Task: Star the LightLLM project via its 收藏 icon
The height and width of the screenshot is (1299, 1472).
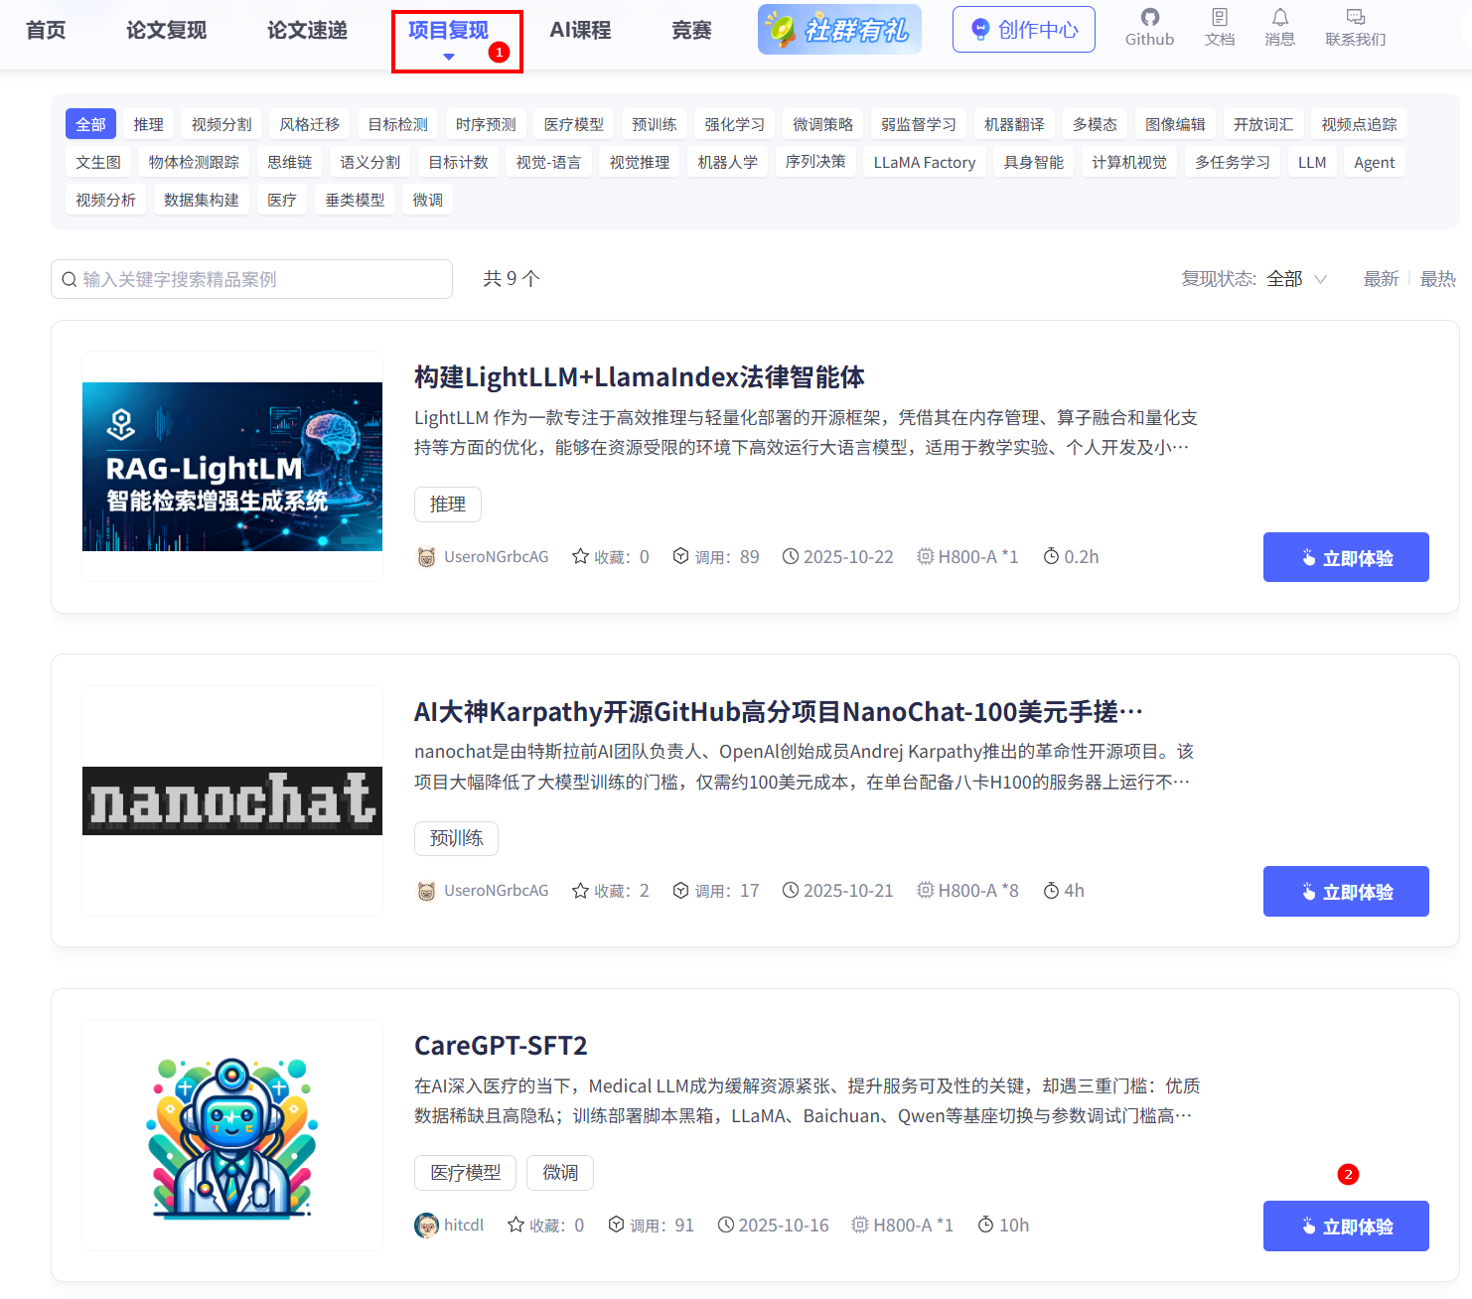Action: [580, 556]
